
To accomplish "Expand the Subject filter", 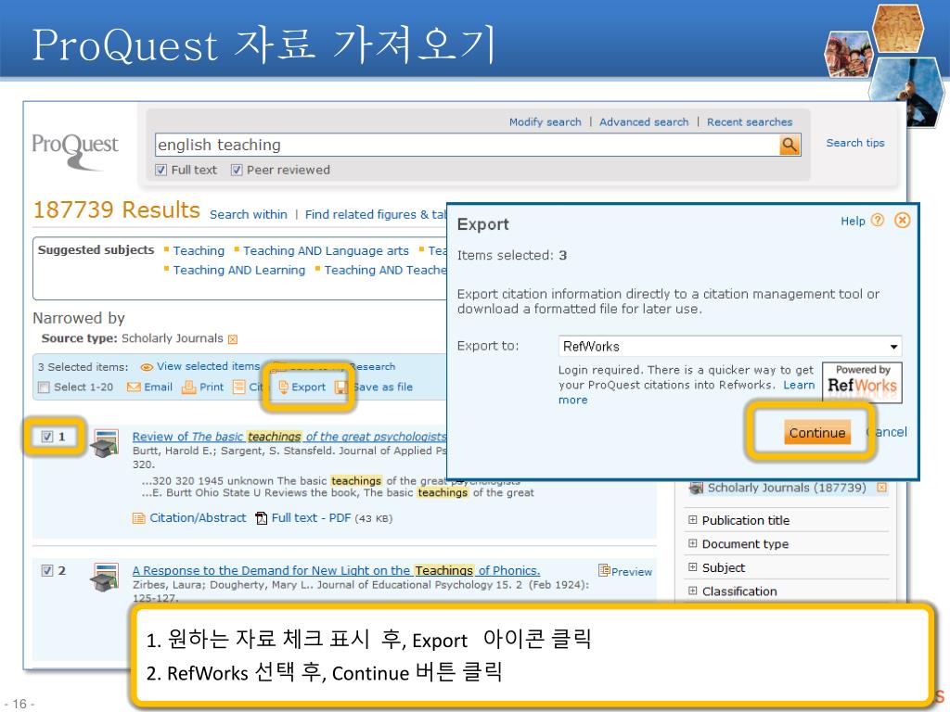I will (692, 566).
